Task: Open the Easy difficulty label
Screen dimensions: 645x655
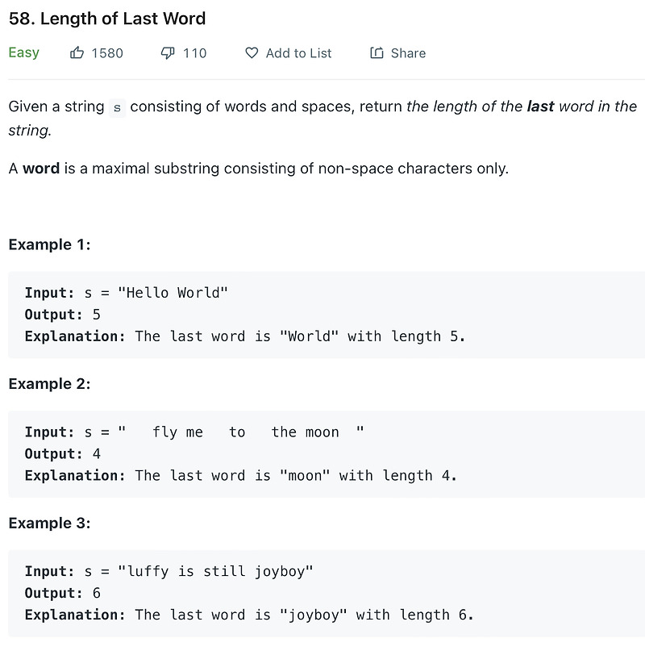Action: click(23, 52)
